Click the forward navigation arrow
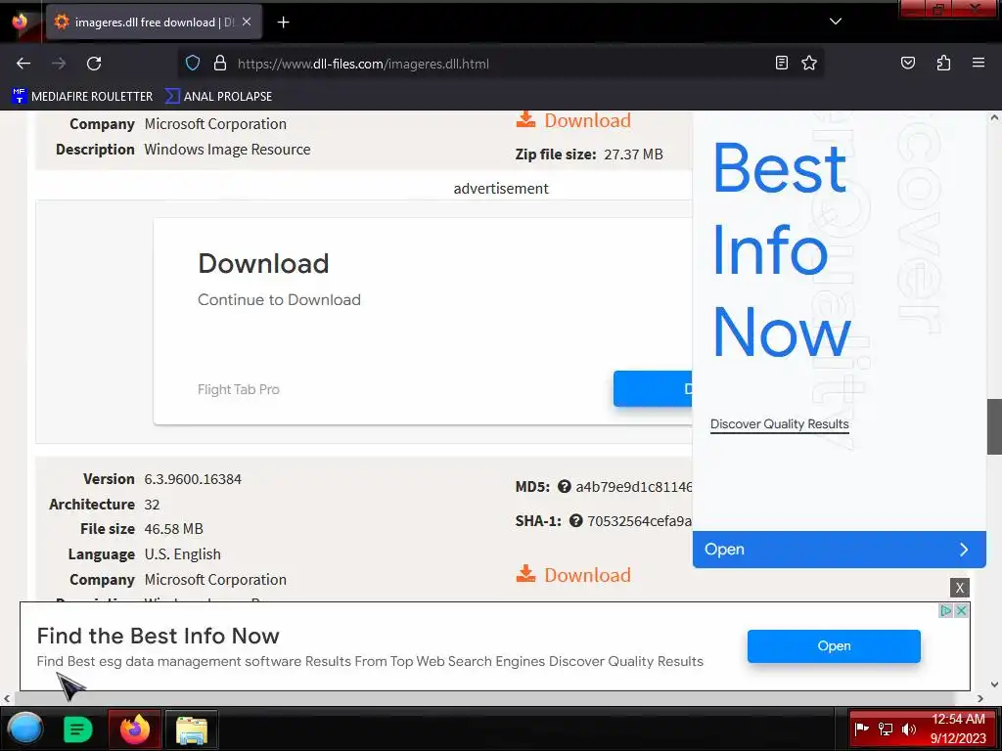The height and width of the screenshot is (751, 1002). click(x=59, y=64)
